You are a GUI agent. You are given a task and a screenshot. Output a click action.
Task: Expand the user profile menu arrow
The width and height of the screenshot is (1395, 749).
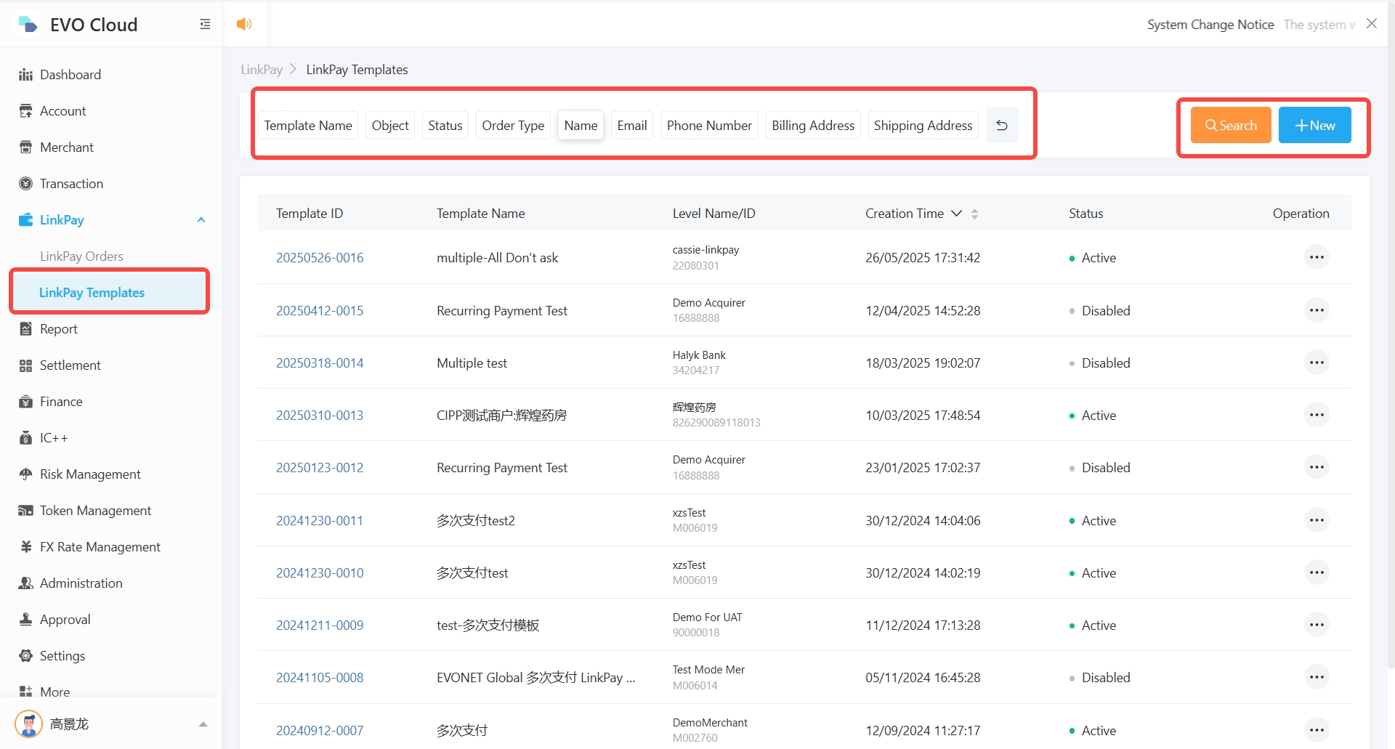[x=203, y=724]
